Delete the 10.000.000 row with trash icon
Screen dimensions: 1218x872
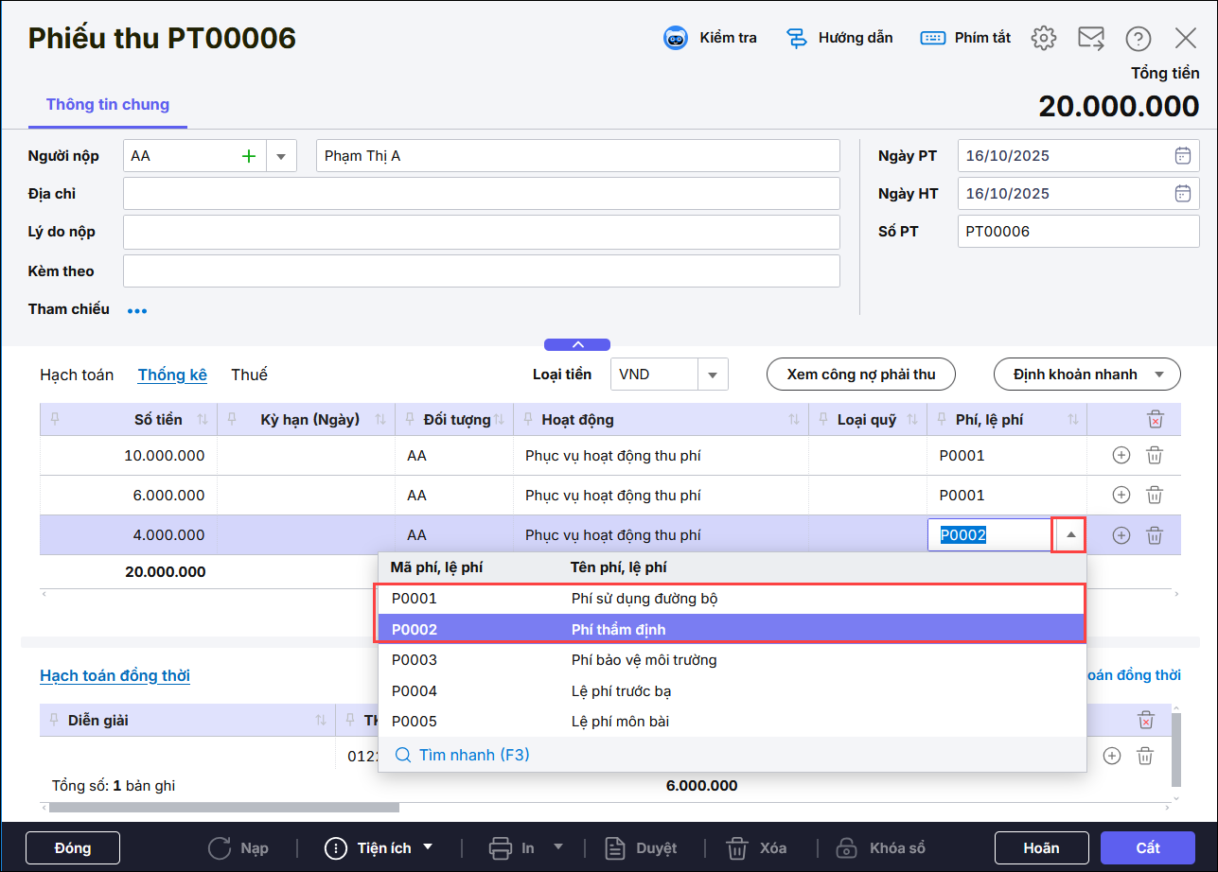pyautogui.click(x=1154, y=456)
